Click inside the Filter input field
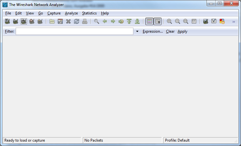Screen dimensions: 241x146 (74, 31)
